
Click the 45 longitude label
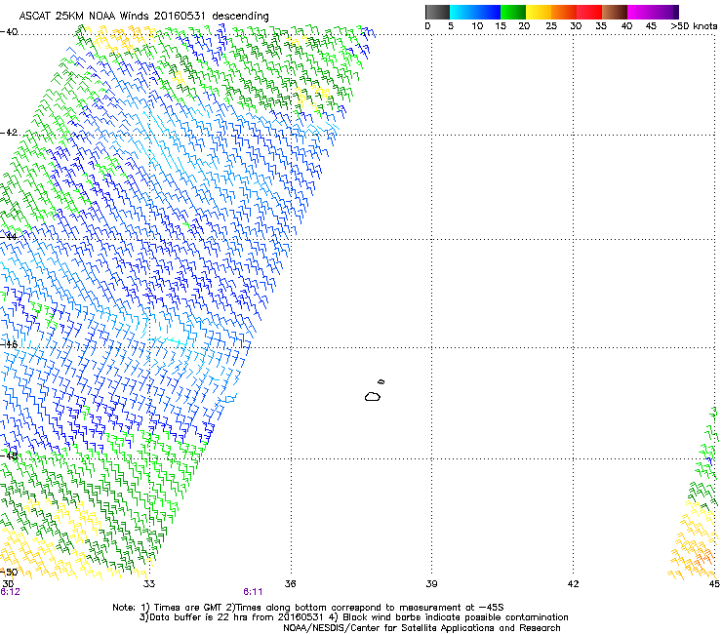(x=714, y=584)
